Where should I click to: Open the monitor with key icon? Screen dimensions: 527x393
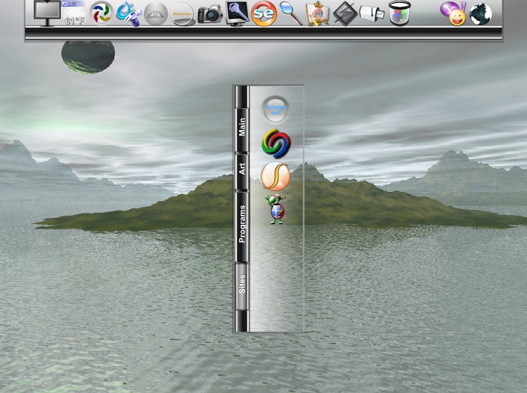[237, 13]
